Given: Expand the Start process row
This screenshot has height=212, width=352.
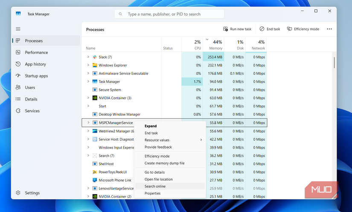Looking at the screenshot, I should click(88, 106).
